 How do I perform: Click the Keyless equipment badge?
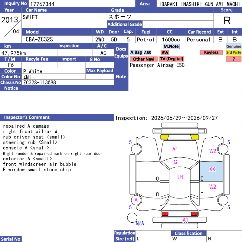pyautogui.click(x=211, y=53)
